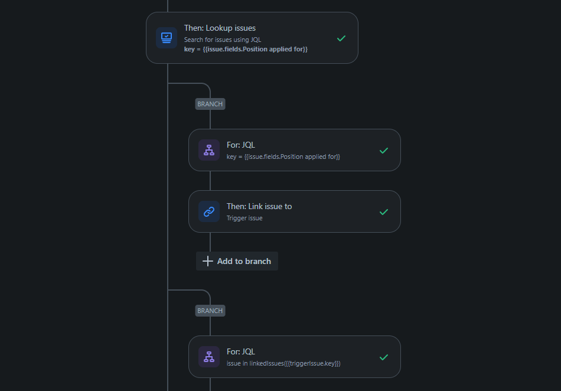Viewport: 561px width, 391px height.
Task: Click green checkmark on linkedIssues For: JQL
Action: pos(384,357)
